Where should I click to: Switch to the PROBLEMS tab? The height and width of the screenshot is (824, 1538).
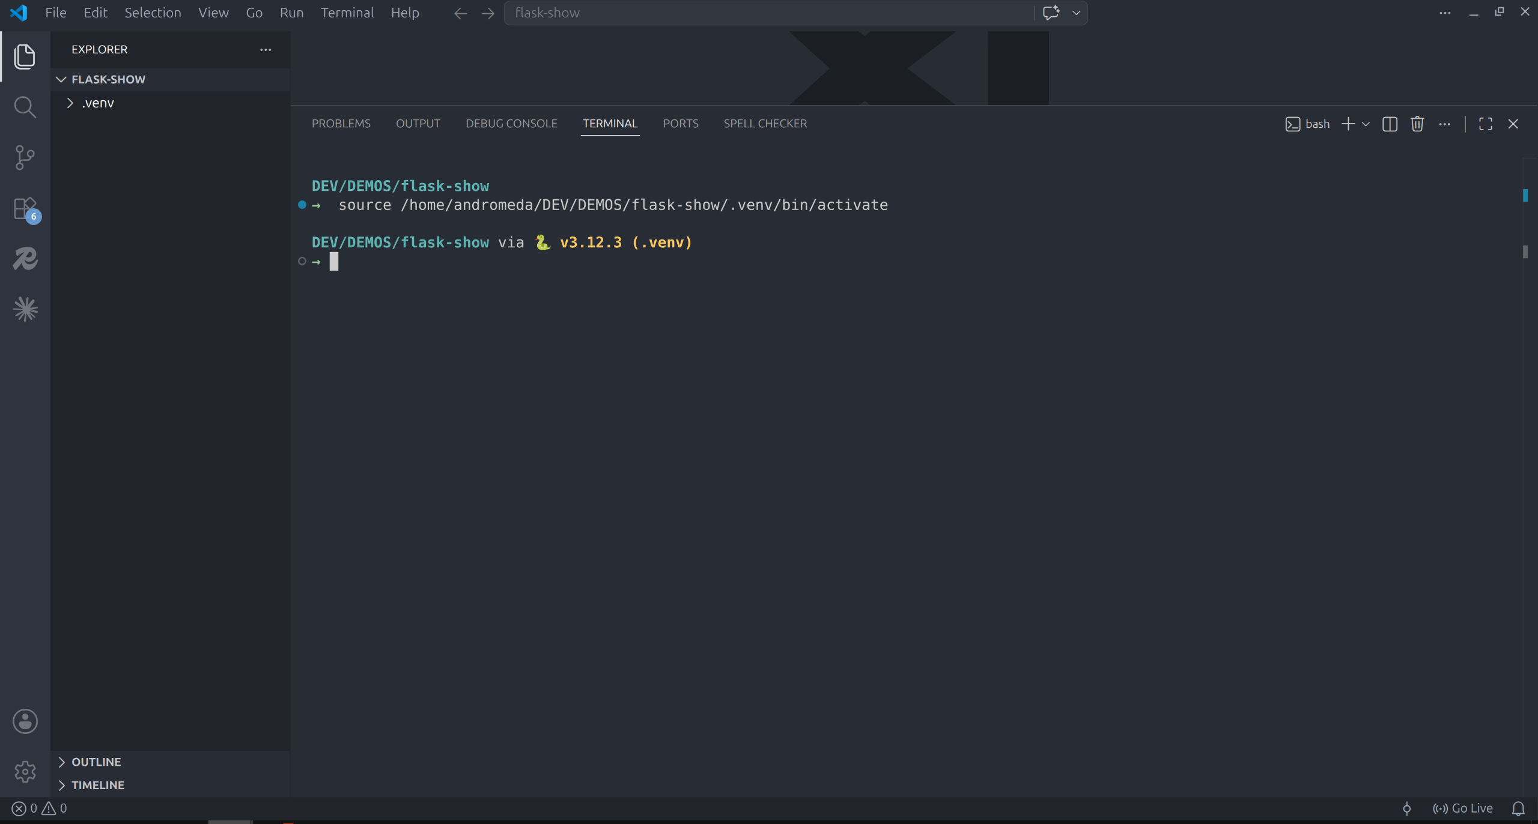[x=341, y=124]
